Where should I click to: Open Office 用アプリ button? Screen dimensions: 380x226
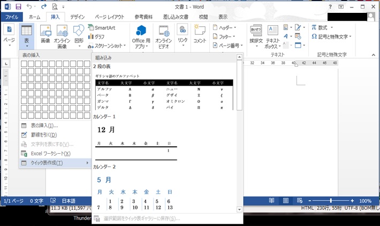[141, 36]
